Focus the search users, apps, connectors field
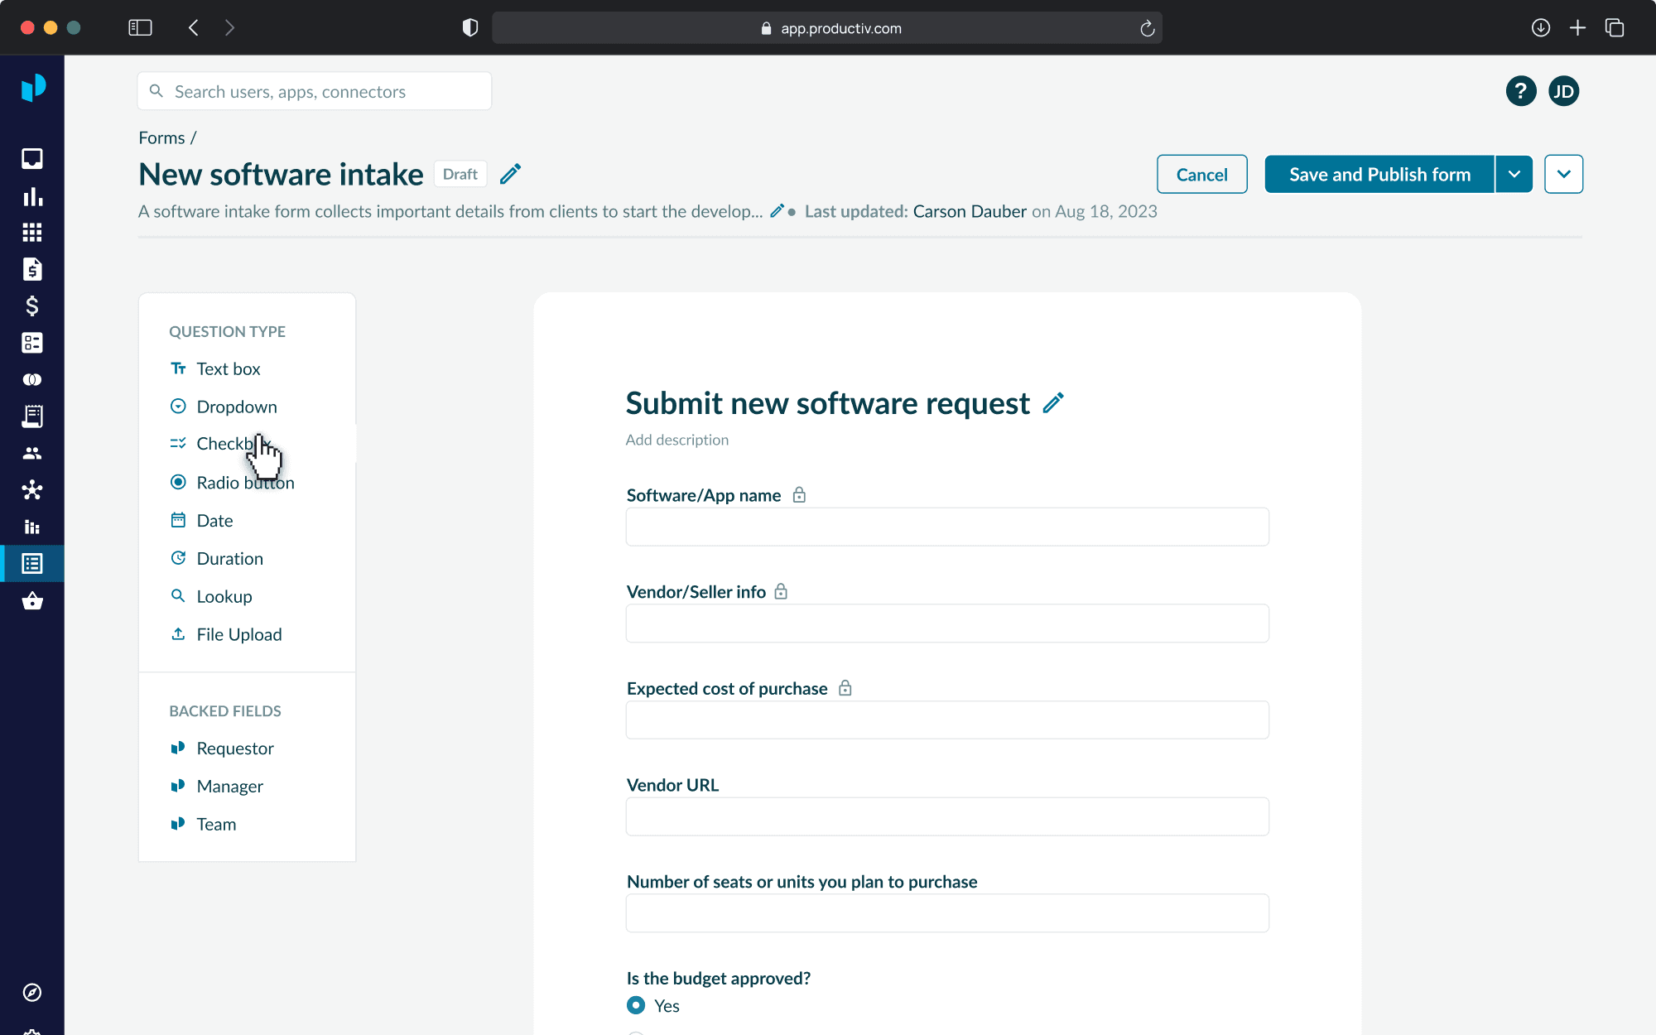This screenshot has height=1035, width=1656. [x=315, y=91]
